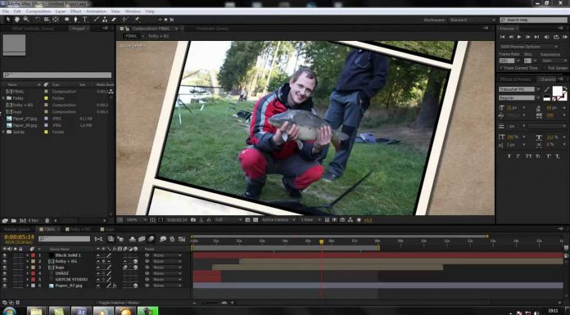570x315 pixels.
Task: Click the Toggle Switches / Modes button
Action: pos(119,303)
